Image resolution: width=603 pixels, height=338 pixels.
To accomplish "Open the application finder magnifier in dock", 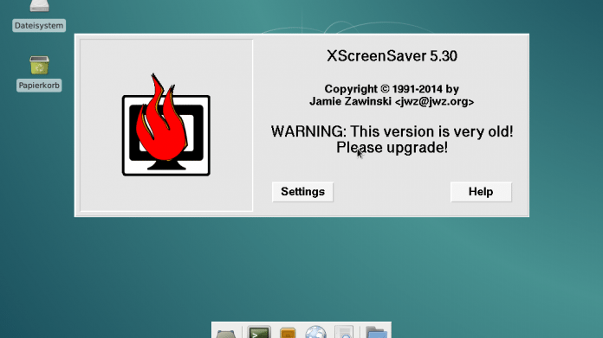I will tap(344, 332).
